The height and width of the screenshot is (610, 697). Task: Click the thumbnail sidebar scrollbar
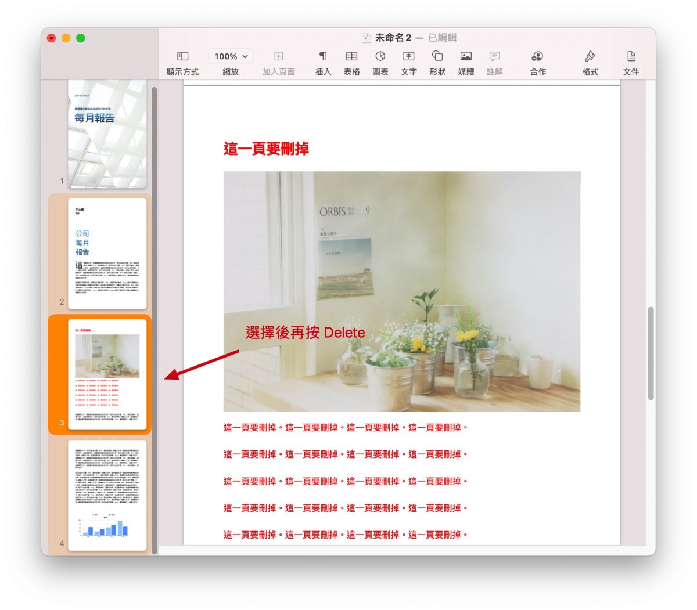click(x=155, y=320)
